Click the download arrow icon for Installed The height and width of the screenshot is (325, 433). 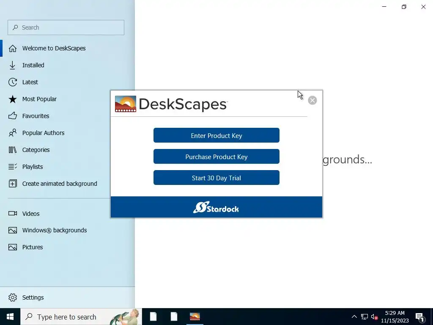tap(12, 65)
